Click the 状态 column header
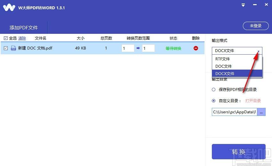Viewport: 272px width, 166px height. point(173,38)
